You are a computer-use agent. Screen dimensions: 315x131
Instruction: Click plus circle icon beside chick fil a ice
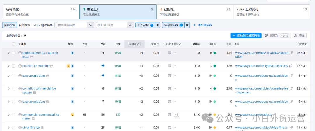click(x=20, y=128)
